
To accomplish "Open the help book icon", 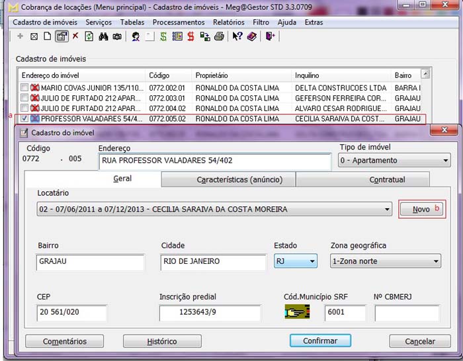I will [x=252, y=36].
